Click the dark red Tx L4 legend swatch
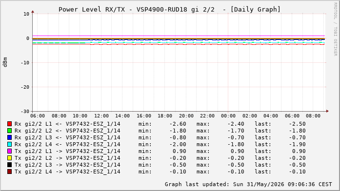 tap(9, 172)
